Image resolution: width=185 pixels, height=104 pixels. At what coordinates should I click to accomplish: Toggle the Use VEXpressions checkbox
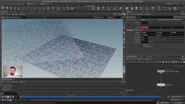coord(142,47)
